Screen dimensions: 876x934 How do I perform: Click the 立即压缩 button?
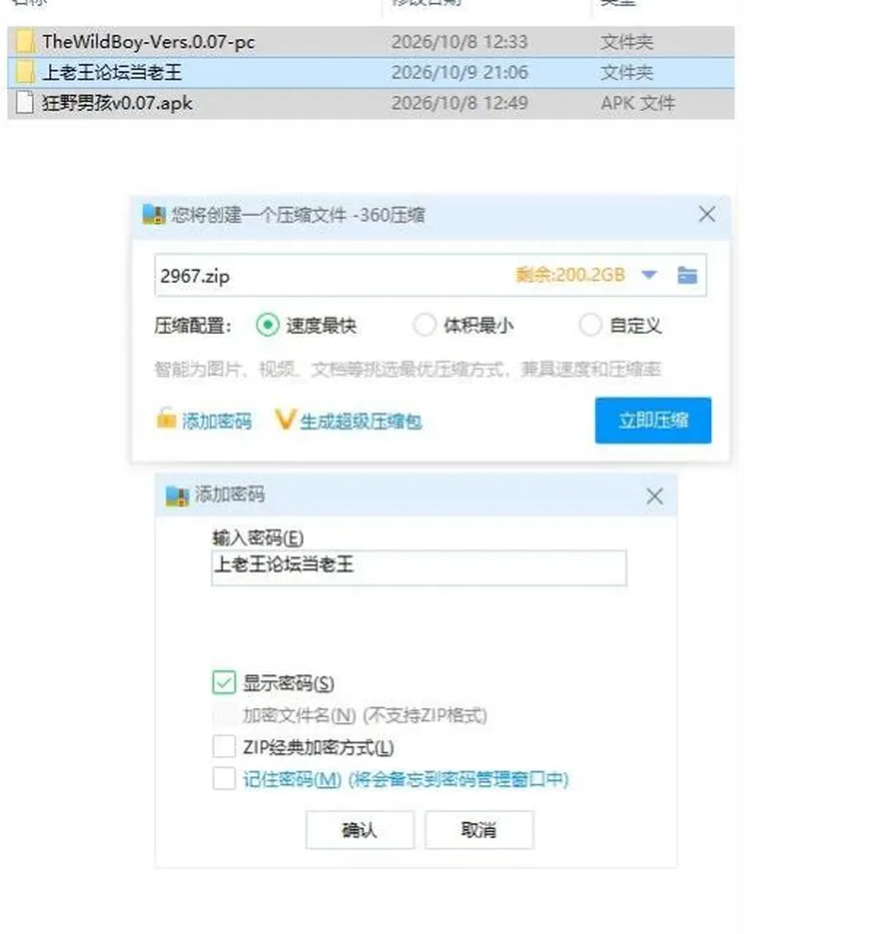653,420
